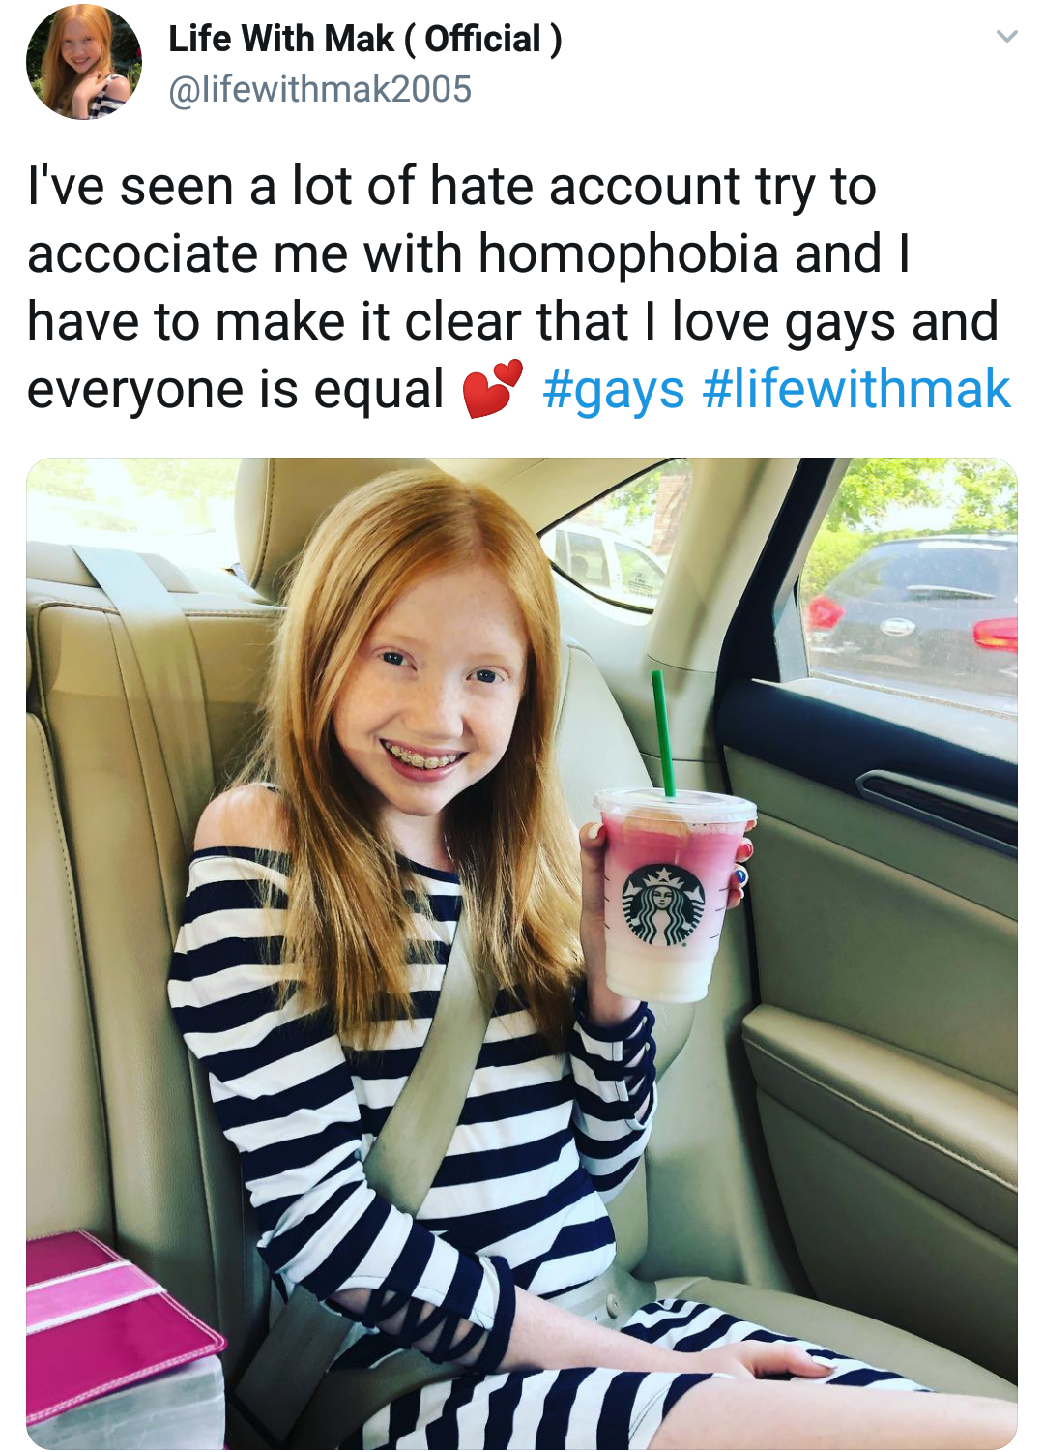Click the green straw in the drink
Viewport: 1044px width, 1452px height.
(x=663, y=734)
